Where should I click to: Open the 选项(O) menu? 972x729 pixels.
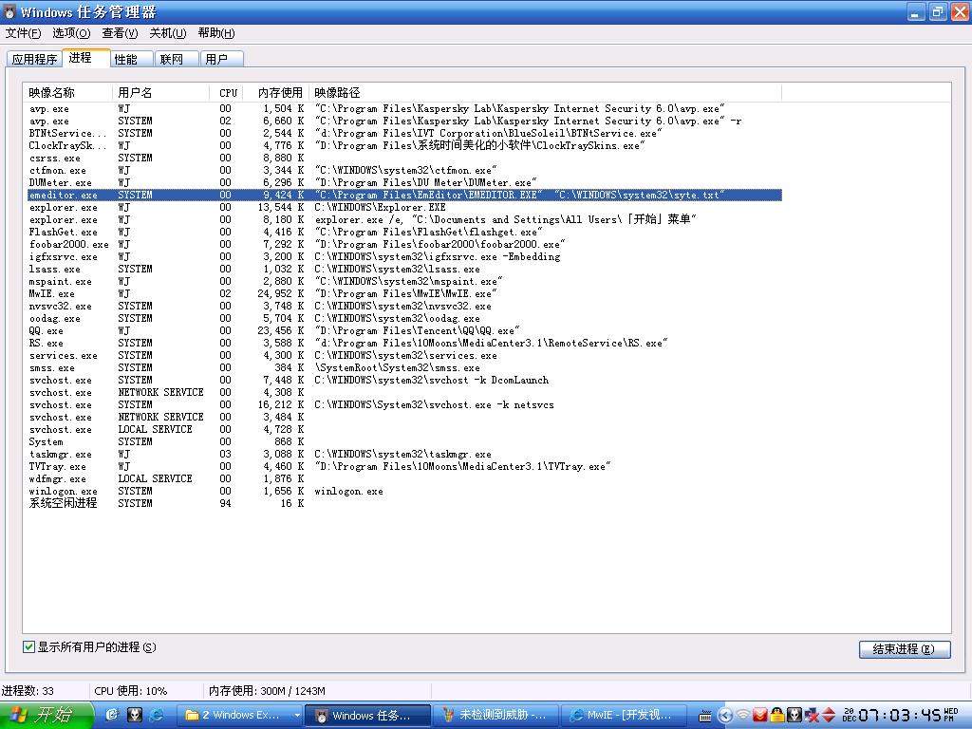click(x=71, y=33)
